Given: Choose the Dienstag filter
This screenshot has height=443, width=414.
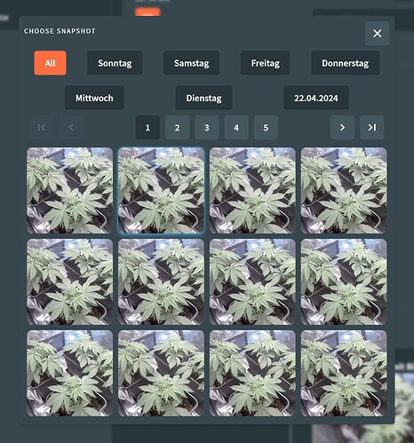Looking at the screenshot, I should coord(203,98).
